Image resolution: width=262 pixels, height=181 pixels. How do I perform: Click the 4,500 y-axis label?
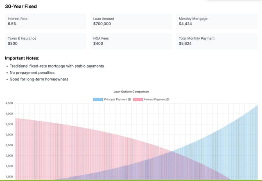[9, 103]
